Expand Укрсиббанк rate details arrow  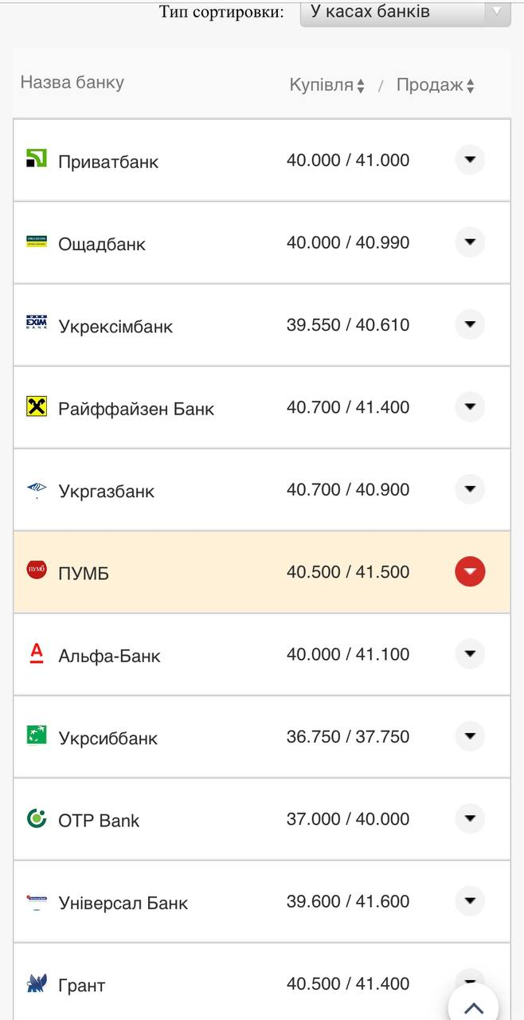pyautogui.click(x=470, y=736)
